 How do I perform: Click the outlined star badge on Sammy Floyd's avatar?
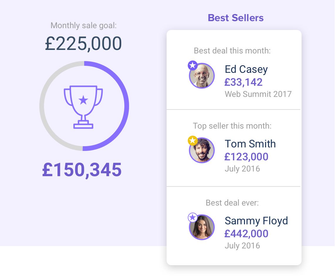(x=192, y=217)
